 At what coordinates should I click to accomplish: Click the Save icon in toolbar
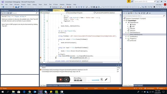click(x=16, y=7)
